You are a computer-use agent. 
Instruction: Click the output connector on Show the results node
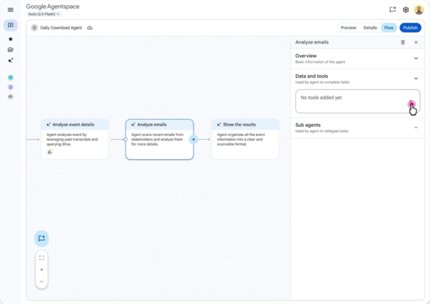point(279,139)
